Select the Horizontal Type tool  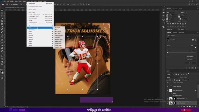tap(2, 54)
